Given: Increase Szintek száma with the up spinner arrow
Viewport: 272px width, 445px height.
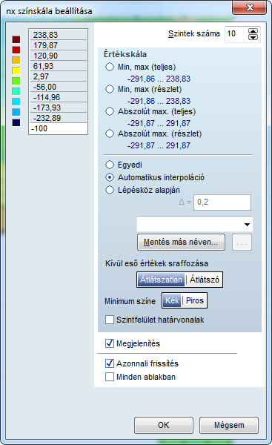Looking at the screenshot, I should tap(253, 31).
